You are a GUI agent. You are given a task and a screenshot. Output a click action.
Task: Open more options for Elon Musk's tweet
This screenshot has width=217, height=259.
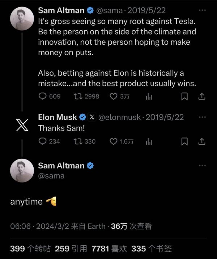[x=202, y=117]
